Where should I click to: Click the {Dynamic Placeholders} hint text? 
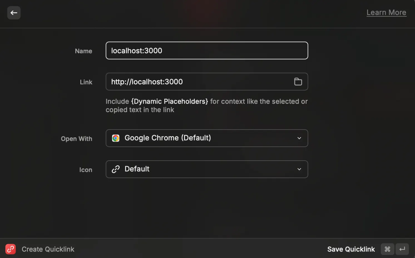[169, 101]
